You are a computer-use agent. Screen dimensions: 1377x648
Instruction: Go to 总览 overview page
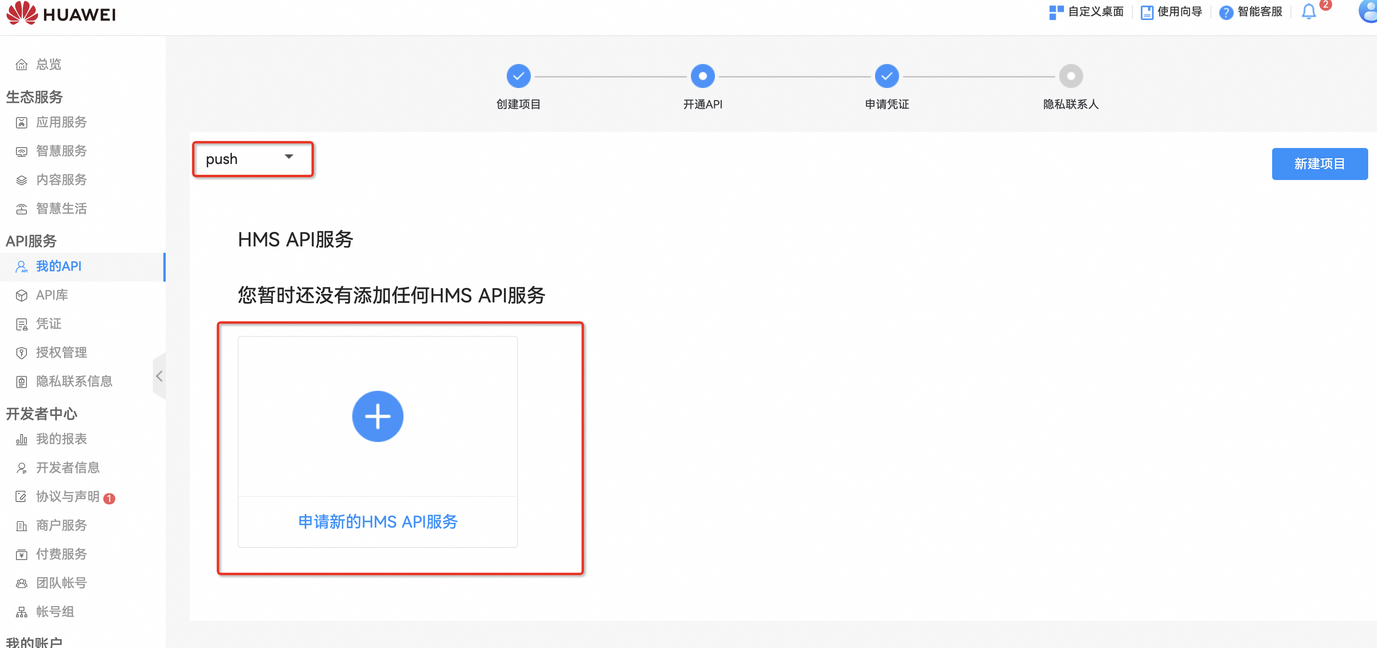(x=49, y=65)
